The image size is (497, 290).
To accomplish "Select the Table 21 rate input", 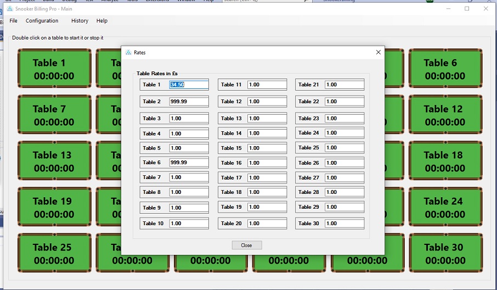I will point(344,85).
